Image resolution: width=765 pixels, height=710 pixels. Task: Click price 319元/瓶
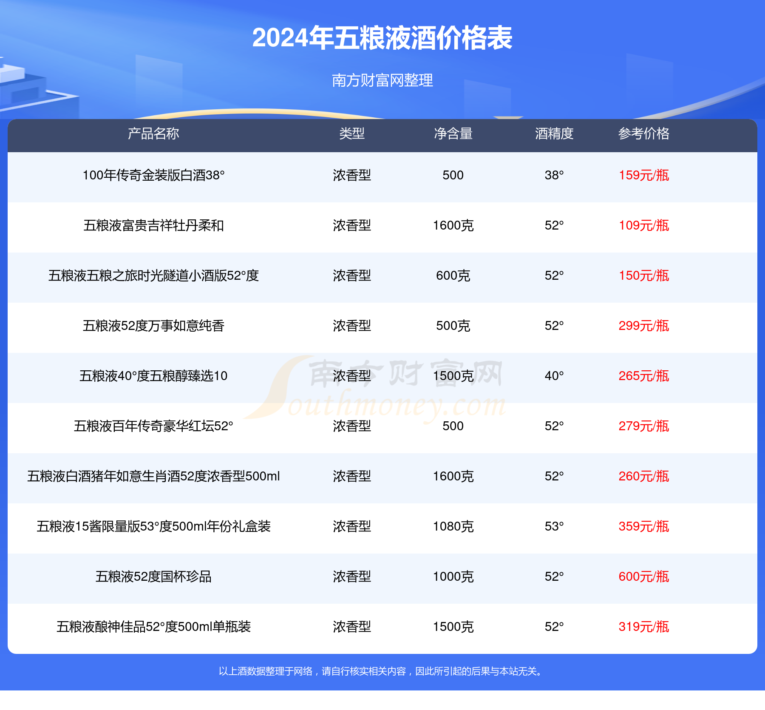point(644,627)
